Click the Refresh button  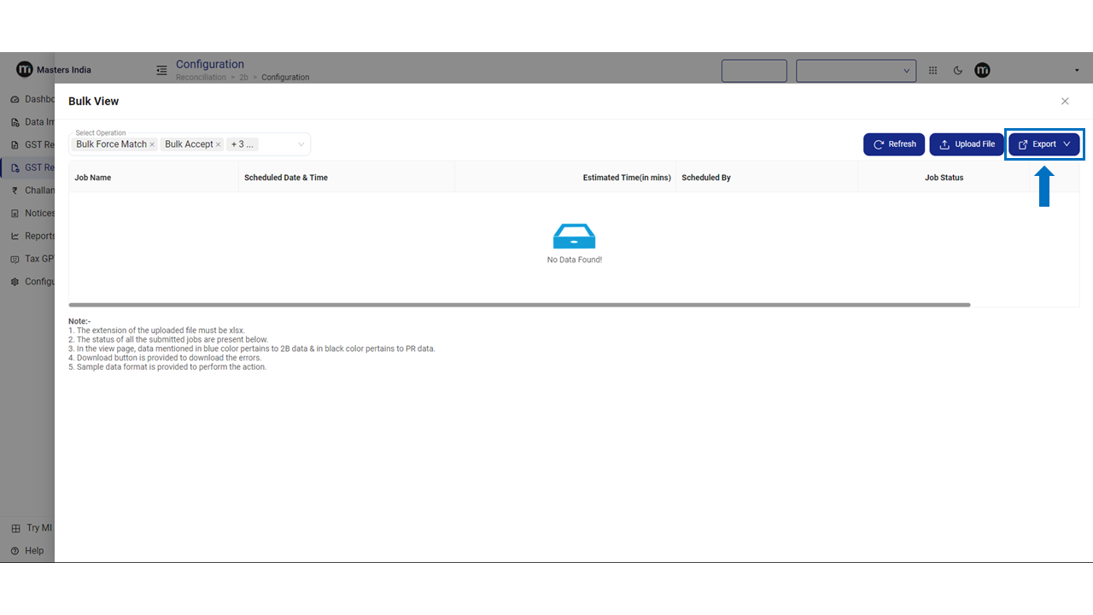point(893,144)
